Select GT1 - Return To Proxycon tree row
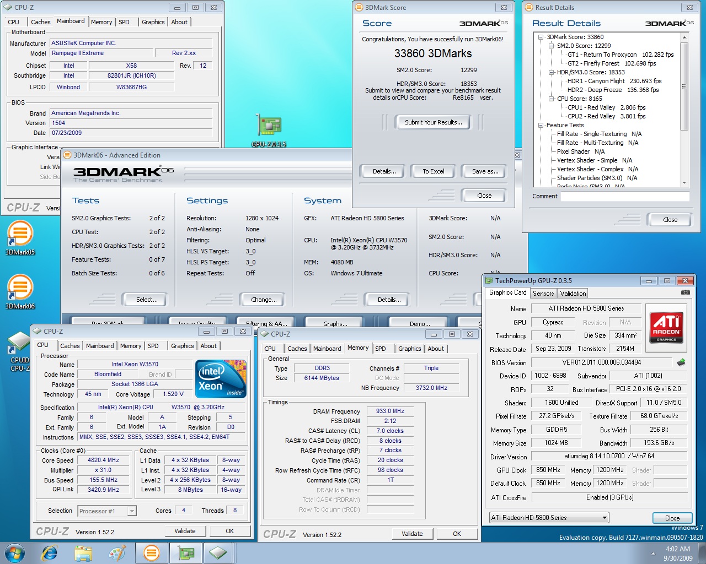 (621, 55)
